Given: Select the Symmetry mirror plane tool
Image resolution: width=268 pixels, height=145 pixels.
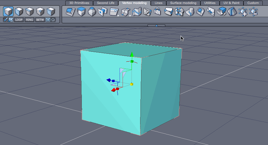Looking at the screenshot, I should pyautogui.click(x=232, y=12).
